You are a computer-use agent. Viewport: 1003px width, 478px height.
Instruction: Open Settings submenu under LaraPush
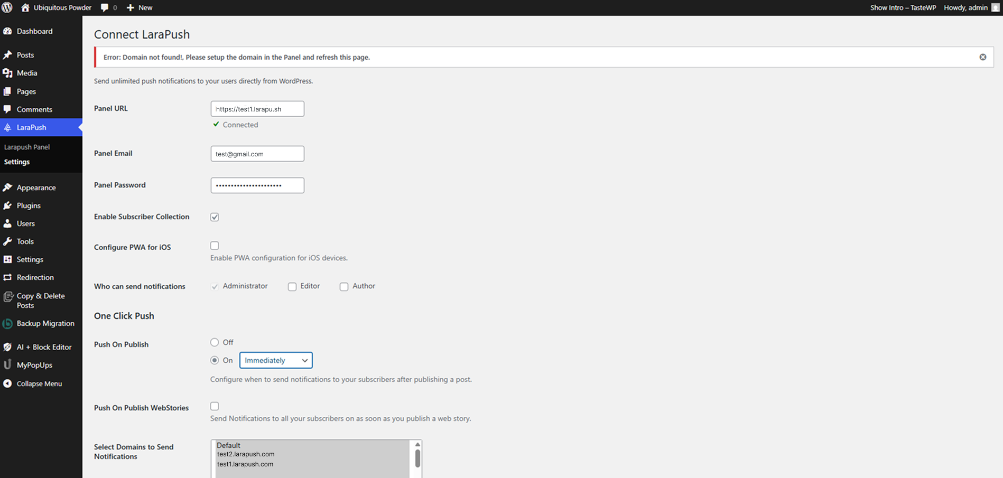pos(17,162)
